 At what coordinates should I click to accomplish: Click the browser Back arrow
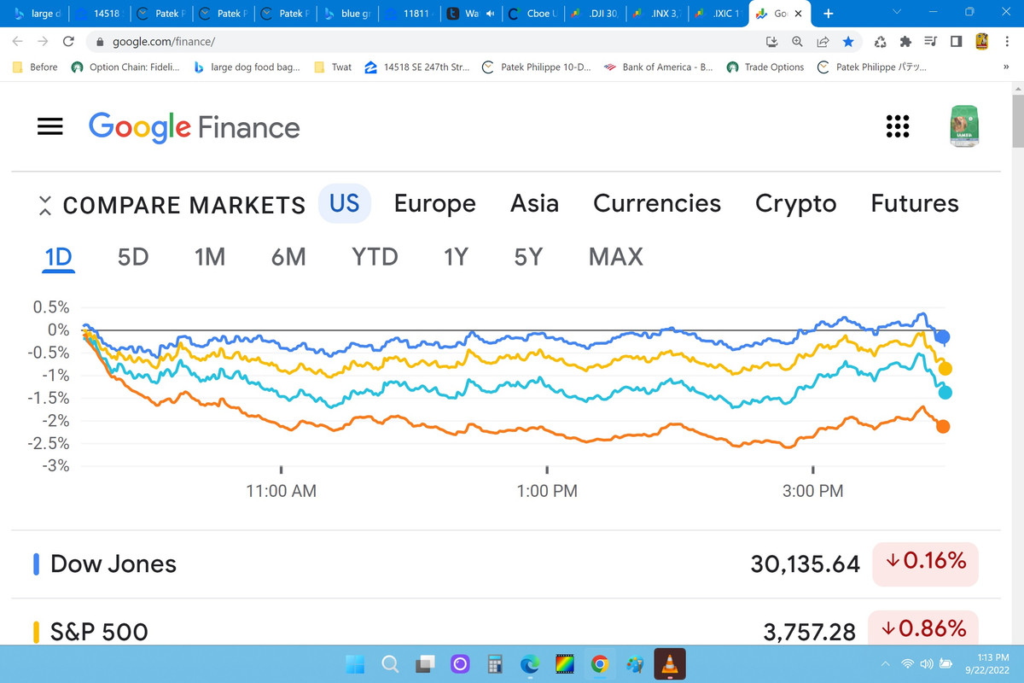[x=18, y=41]
